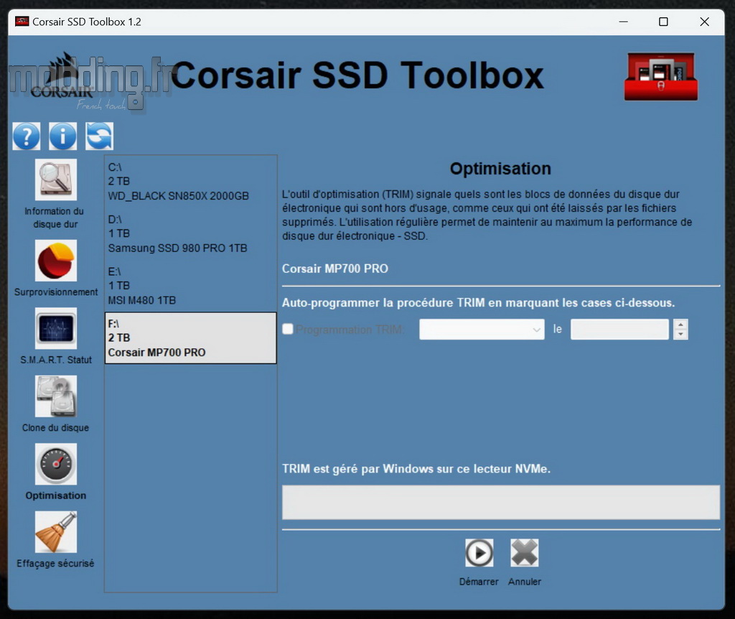Decrease TRIM time with down arrow
Screen dimensions: 735x619
680,335
